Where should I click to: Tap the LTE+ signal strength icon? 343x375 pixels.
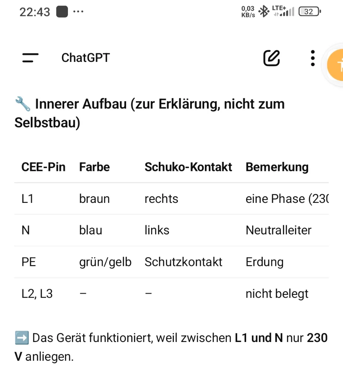283,12
